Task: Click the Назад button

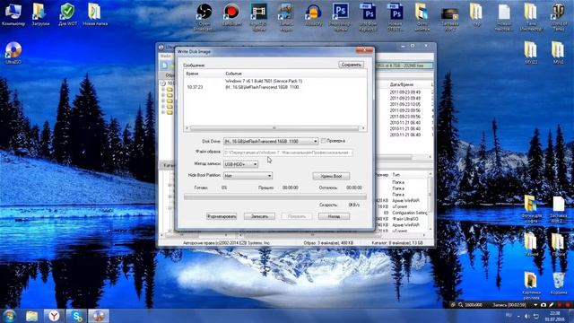Action: [334, 216]
